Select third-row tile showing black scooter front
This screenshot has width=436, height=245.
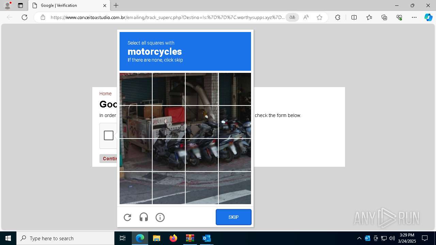(x=169, y=155)
